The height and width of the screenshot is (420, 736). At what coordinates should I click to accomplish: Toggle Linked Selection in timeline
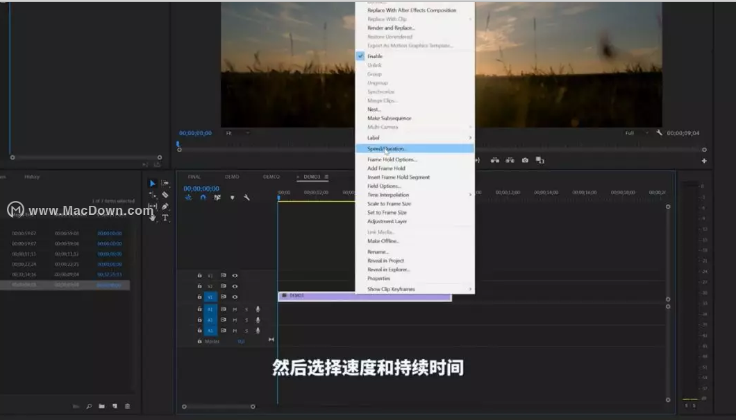[x=217, y=198]
